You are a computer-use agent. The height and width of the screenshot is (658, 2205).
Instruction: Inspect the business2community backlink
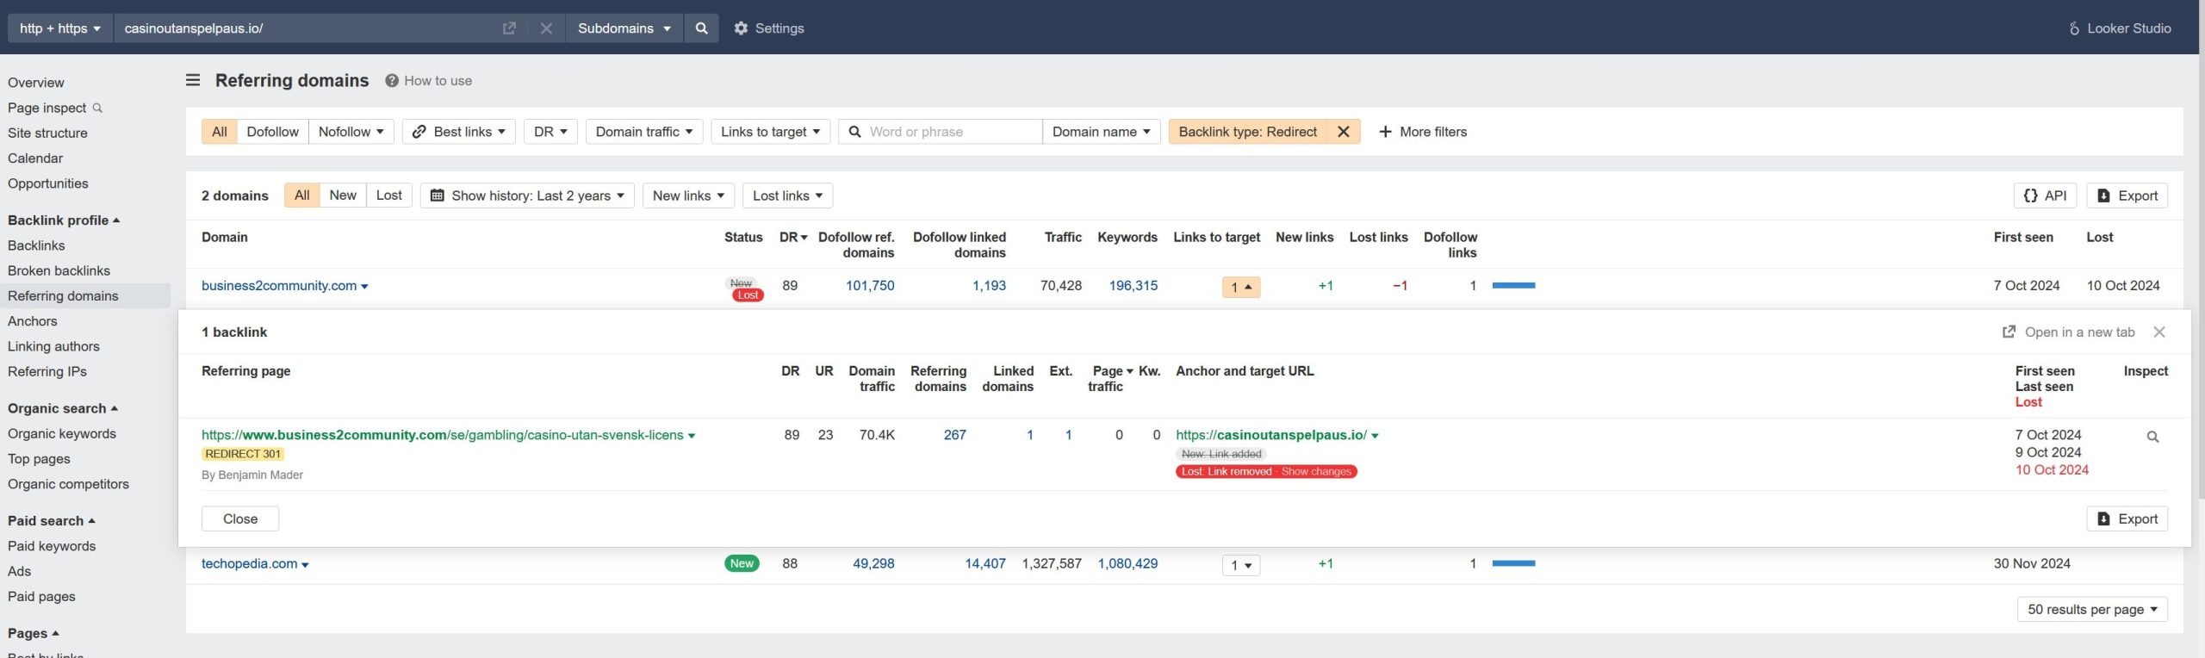pyautogui.click(x=2152, y=437)
